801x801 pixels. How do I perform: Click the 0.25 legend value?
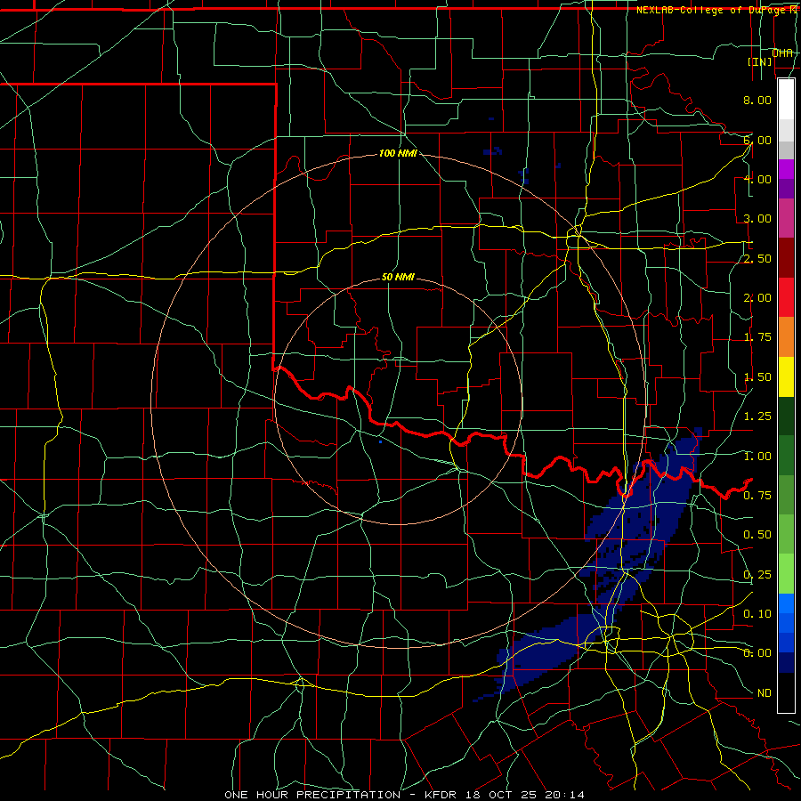click(x=757, y=575)
